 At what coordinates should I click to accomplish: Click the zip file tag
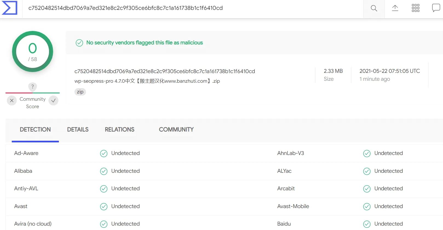click(80, 92)
